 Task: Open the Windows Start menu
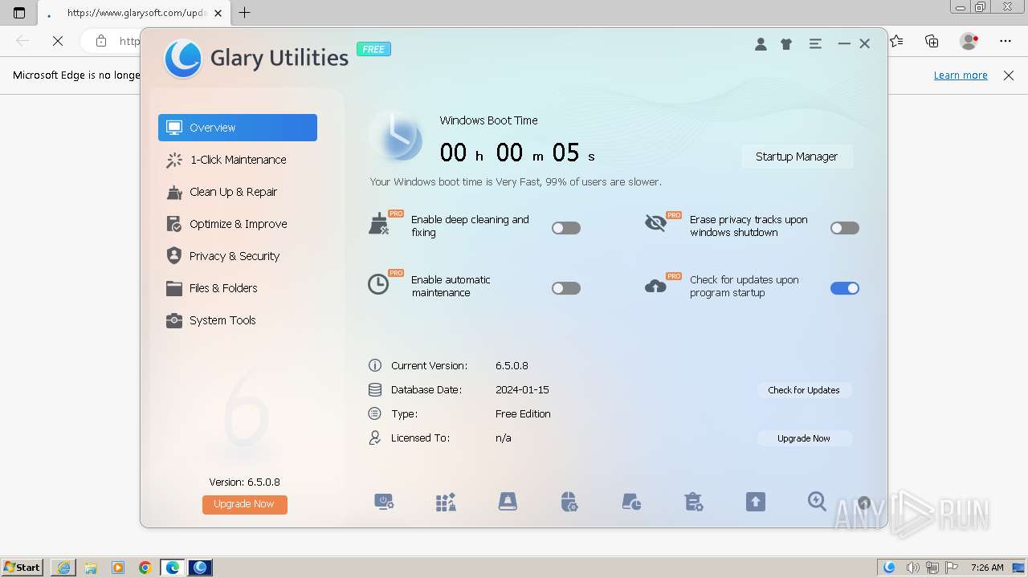22,567
